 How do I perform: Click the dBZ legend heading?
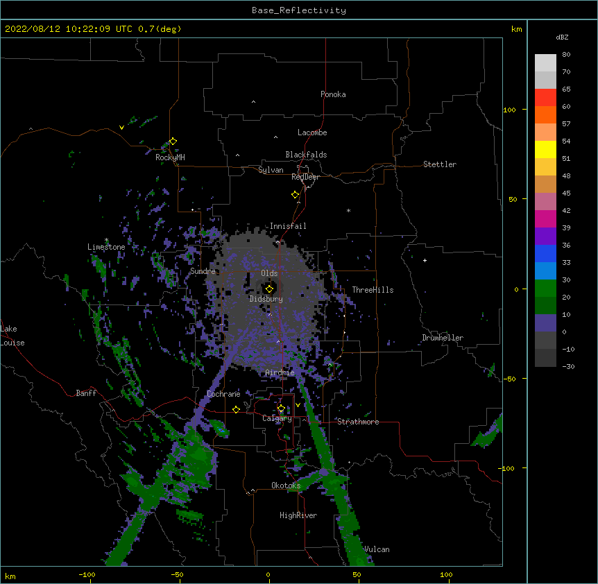coord(562,37)
